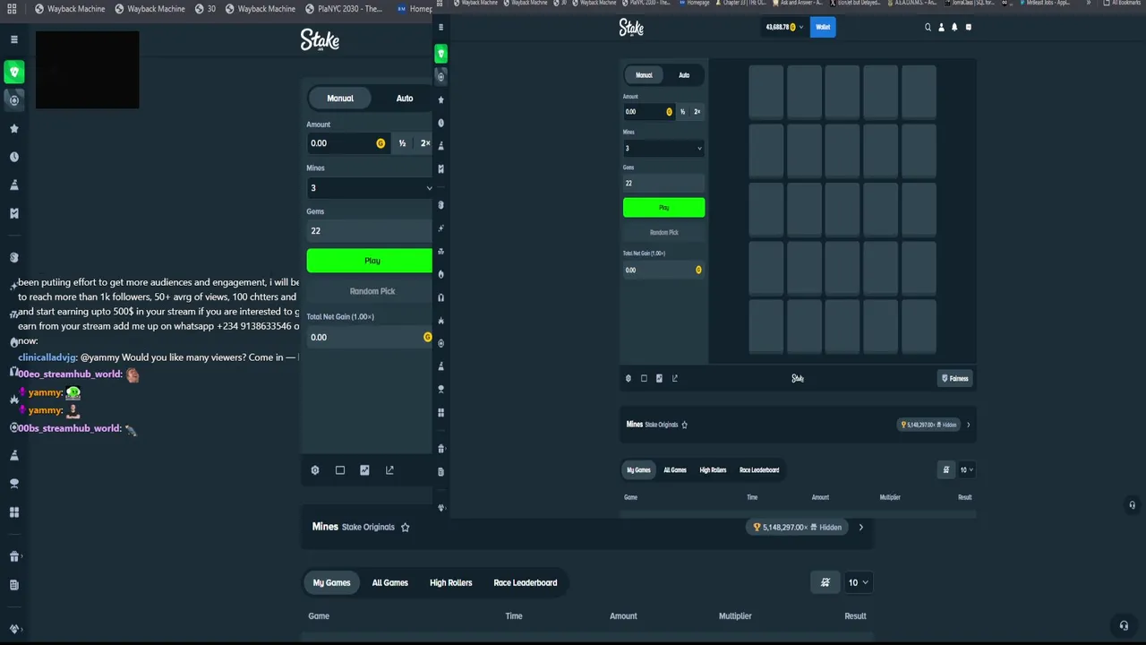The image size is (1146, 645).
Task: Click chat username clinicalladvjg
Action: [47, 357]
